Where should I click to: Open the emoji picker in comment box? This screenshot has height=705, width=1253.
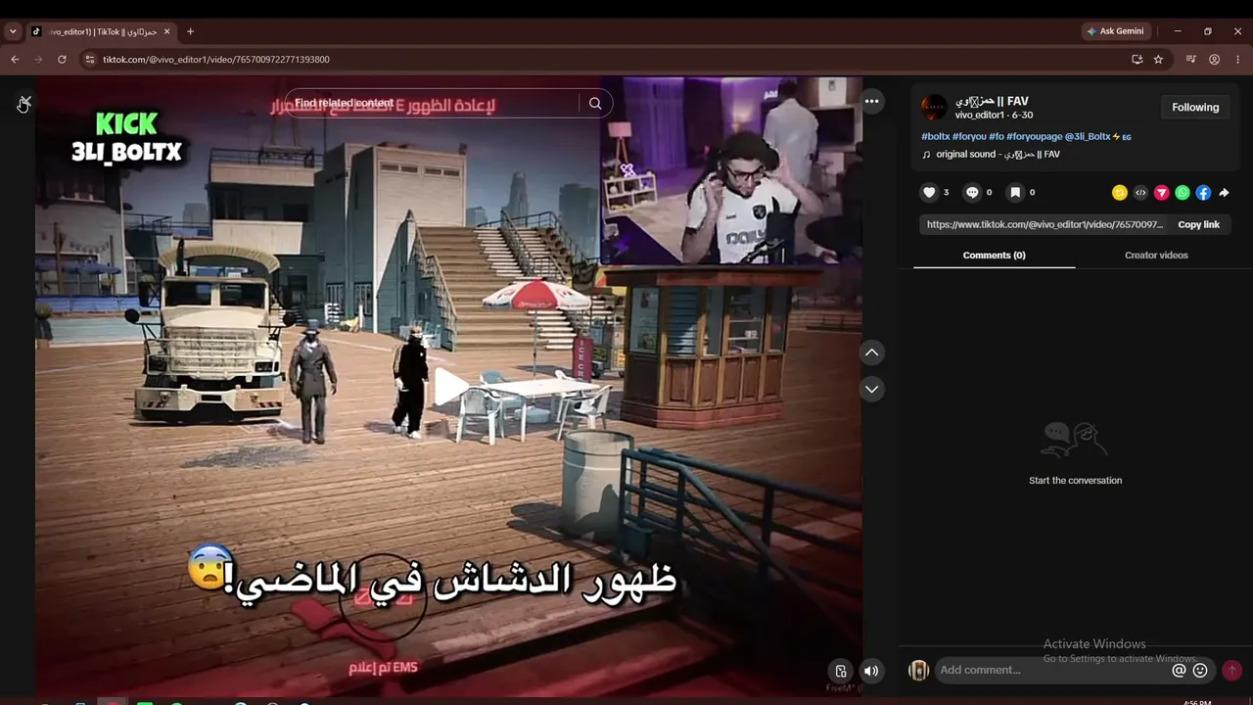click(1200, 671)
